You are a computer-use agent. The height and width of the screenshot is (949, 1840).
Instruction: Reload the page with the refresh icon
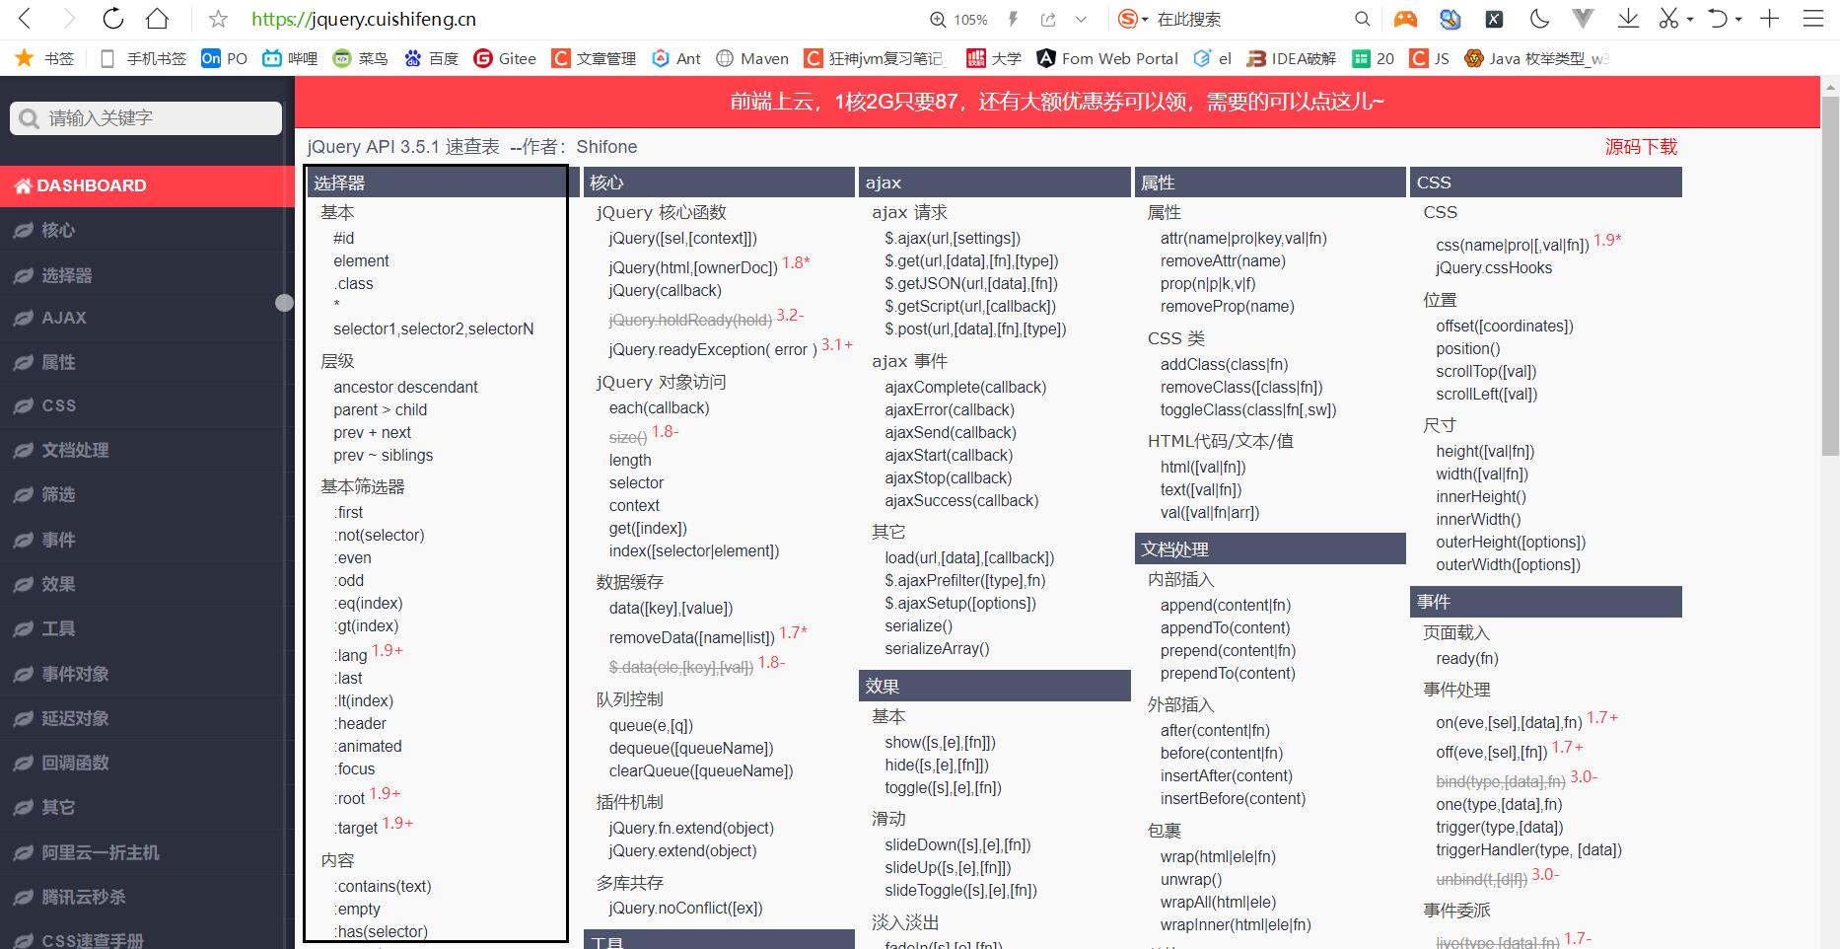pos(113,19)
